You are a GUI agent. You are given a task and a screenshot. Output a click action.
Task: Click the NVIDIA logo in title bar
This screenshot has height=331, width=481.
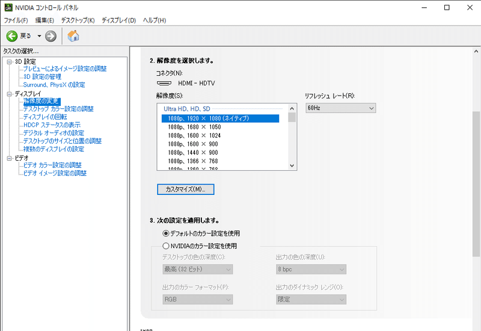click(8, 7)
